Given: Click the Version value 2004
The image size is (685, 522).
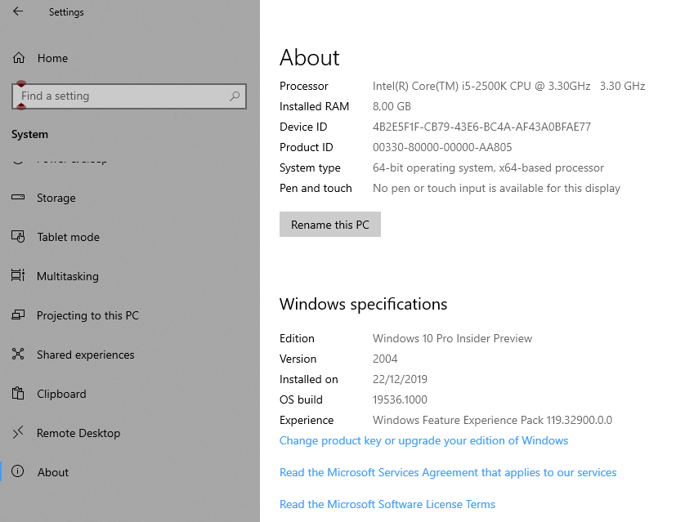Looking at the screenshot, I should point(385,359).
